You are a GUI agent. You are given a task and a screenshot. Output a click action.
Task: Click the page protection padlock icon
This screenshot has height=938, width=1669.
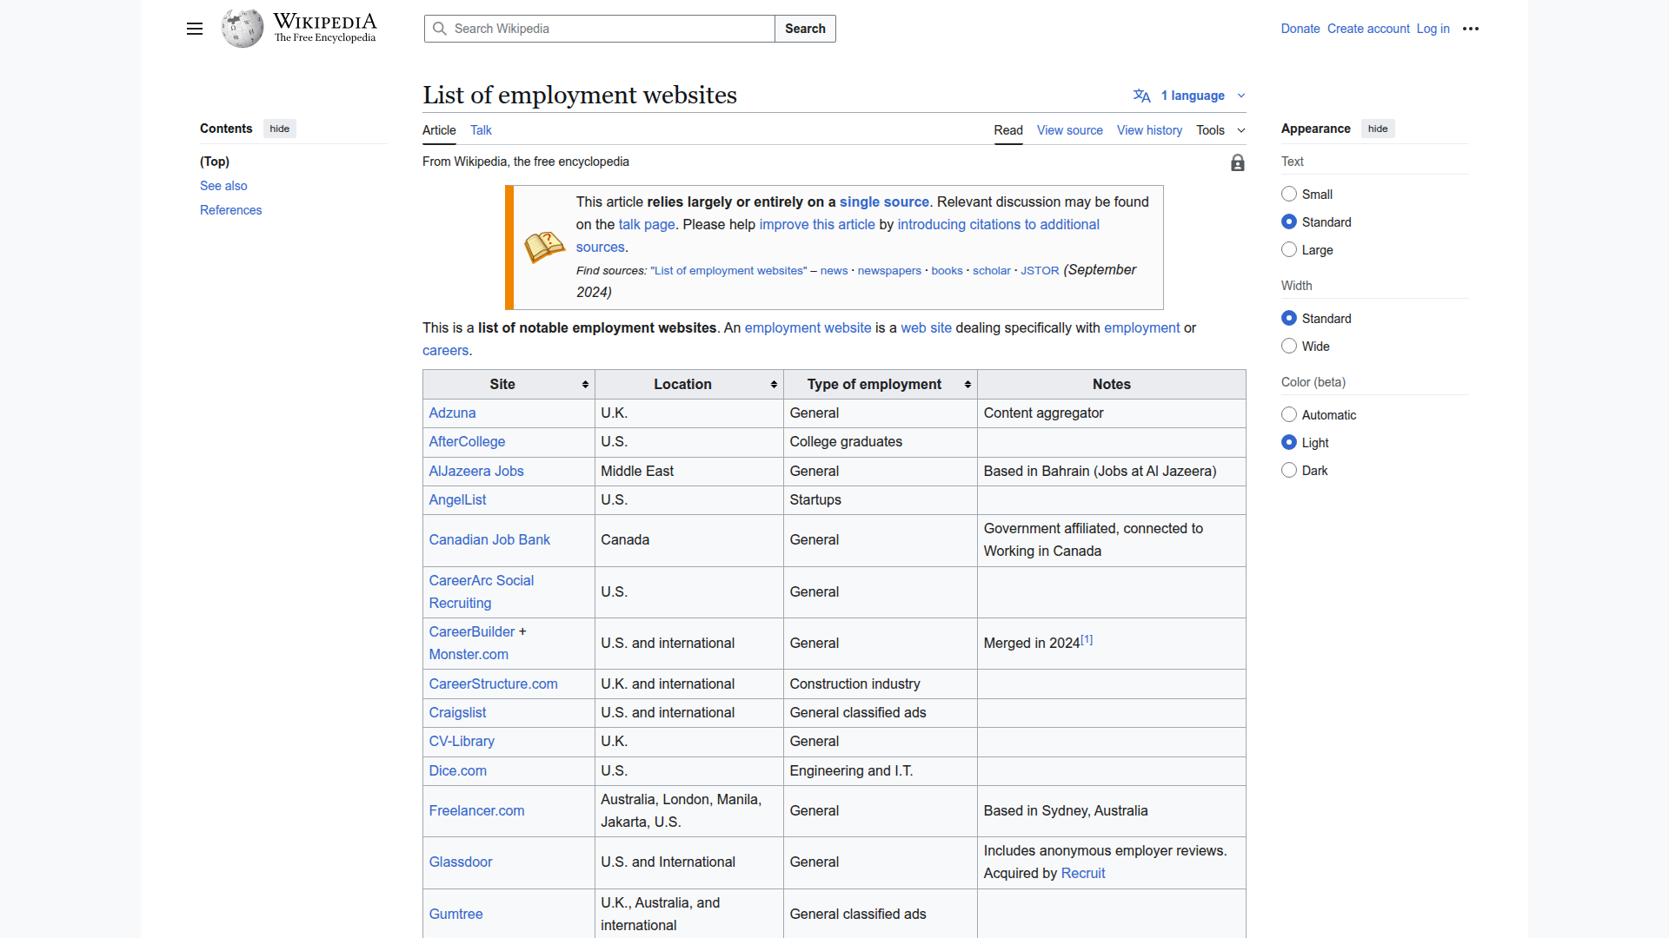point(1238,162)
